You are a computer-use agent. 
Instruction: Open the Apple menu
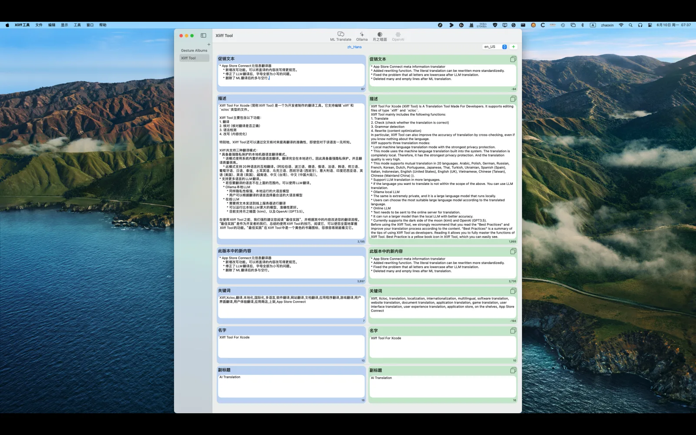(x=7, y=25)
